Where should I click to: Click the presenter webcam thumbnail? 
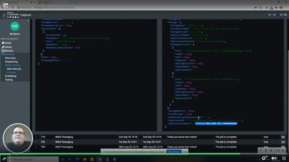[x=18, y=138]
